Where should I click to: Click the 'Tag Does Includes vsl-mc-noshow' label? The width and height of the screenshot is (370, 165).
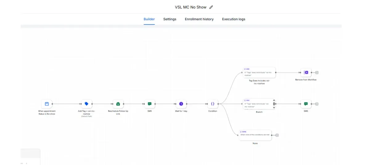point(259,82)
